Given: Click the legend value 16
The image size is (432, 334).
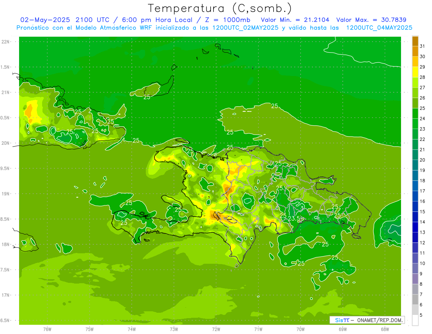Looking at the screenshot, I should tap(423, 201).
